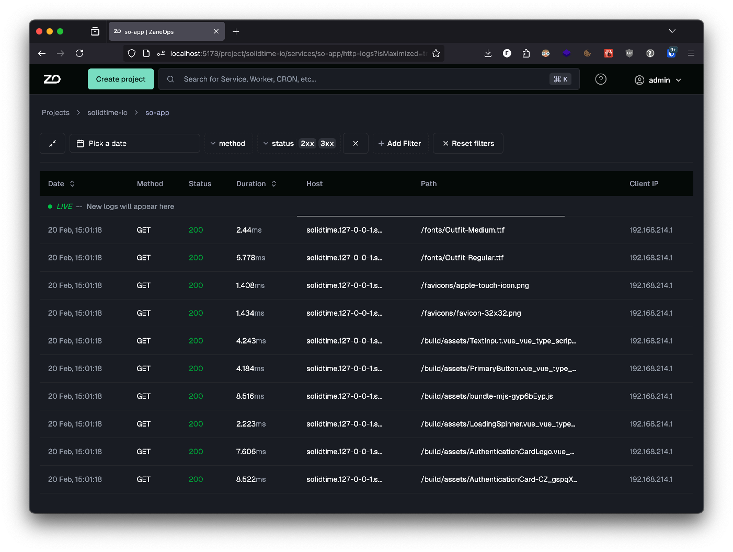Click the browser forward arrow

61,53
